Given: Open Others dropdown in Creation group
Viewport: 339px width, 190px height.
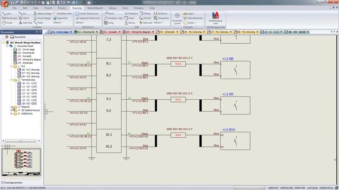Looking at the screenshot, I should pyautogui.click(x=58, y=23).
